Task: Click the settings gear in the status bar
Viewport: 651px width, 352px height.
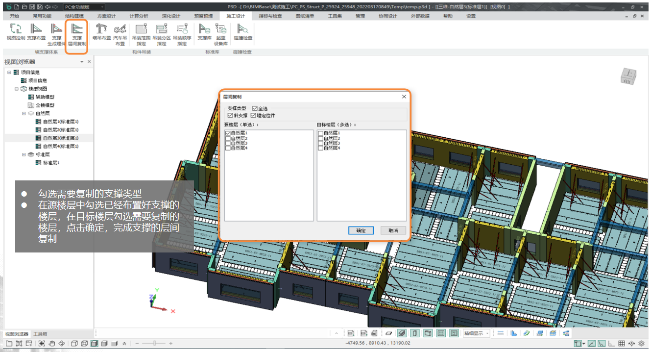Action: (642, 344)
